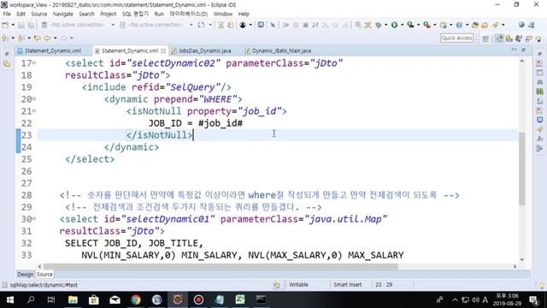547x308 pixels.
Task: Expand the Run button dropdown arrow
Action: point(402,25)
